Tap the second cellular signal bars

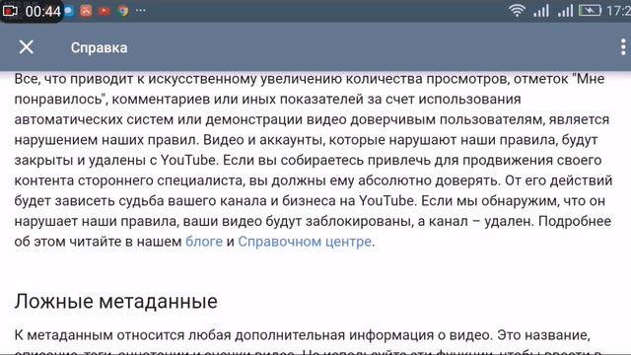coord(565,11)
